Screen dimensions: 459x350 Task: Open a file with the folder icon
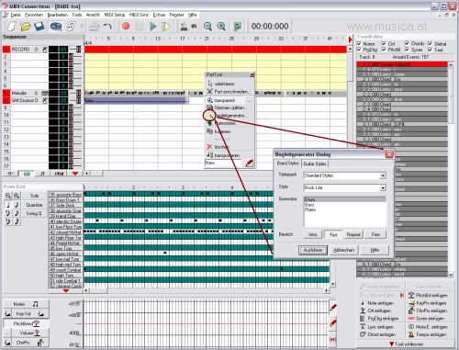click(x=26, y=27)
